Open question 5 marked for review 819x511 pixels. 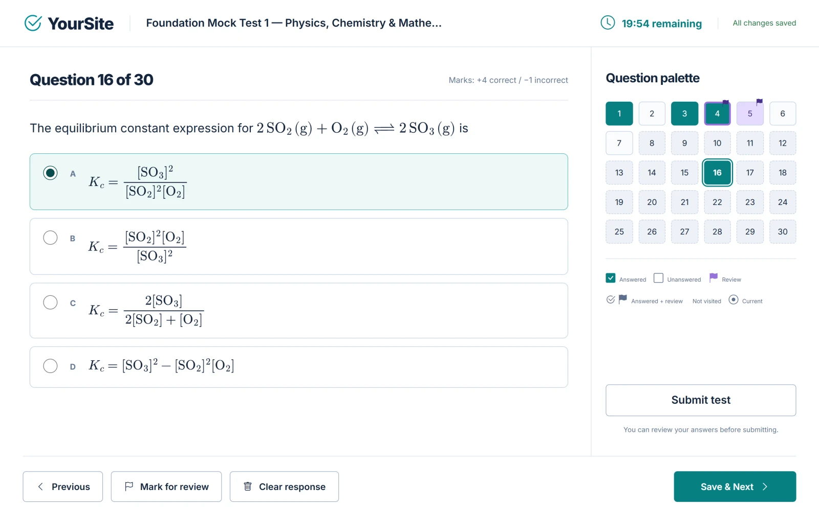click(x=750, y=113)
